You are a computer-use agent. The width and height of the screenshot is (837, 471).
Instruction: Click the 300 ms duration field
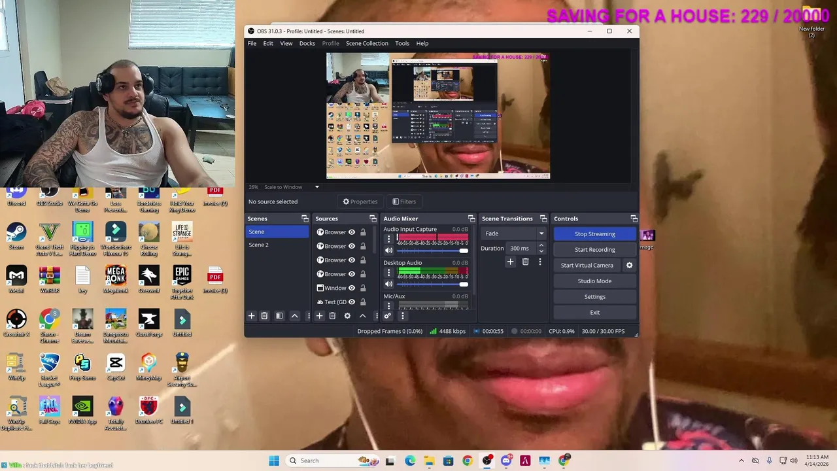click(x=521, y=249)
